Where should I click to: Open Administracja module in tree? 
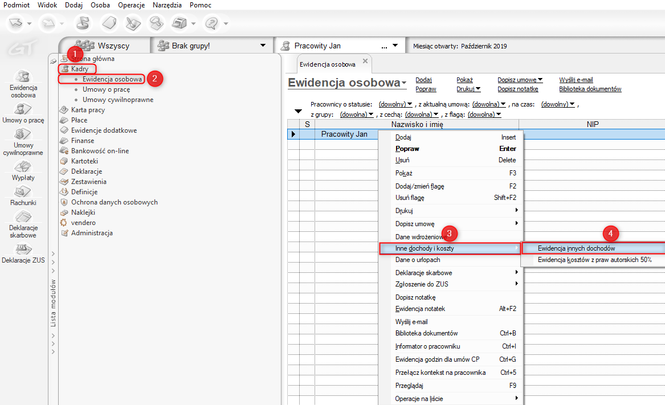[x=92, y=233]
